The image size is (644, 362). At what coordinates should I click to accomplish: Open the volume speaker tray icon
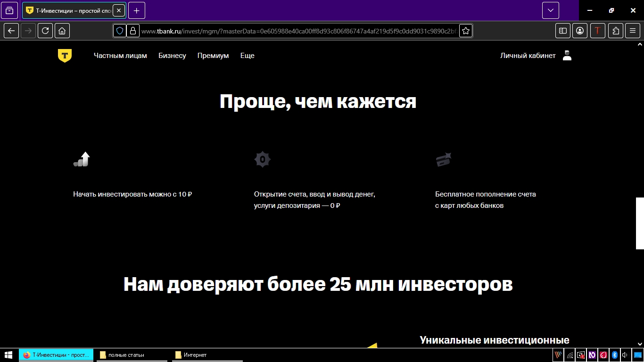tap(625, 355)
